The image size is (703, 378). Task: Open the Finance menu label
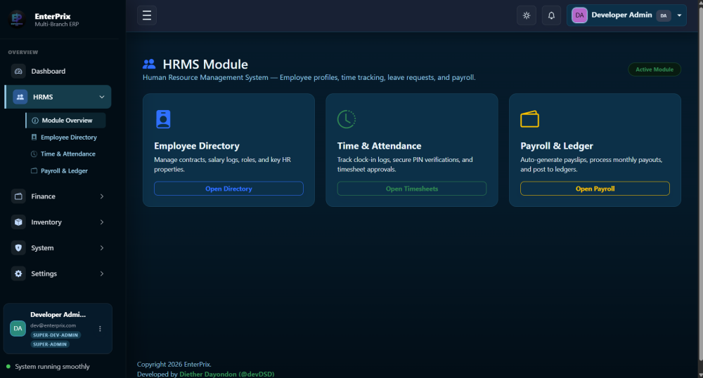[x=43, y=196]
